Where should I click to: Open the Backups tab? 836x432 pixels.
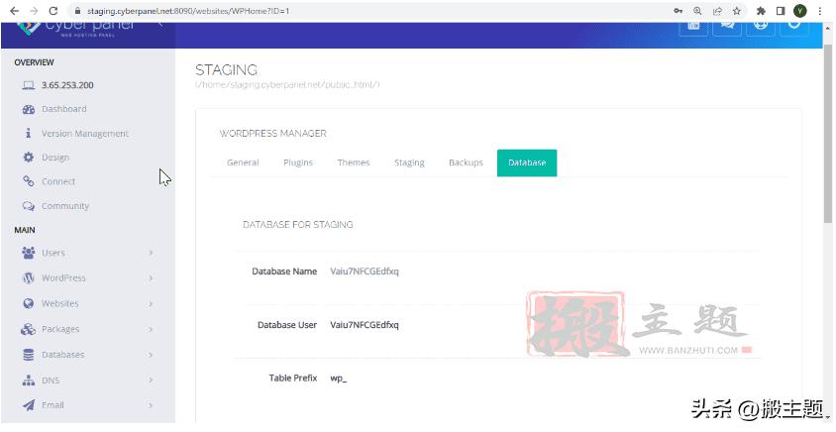[x=466, y=162]
